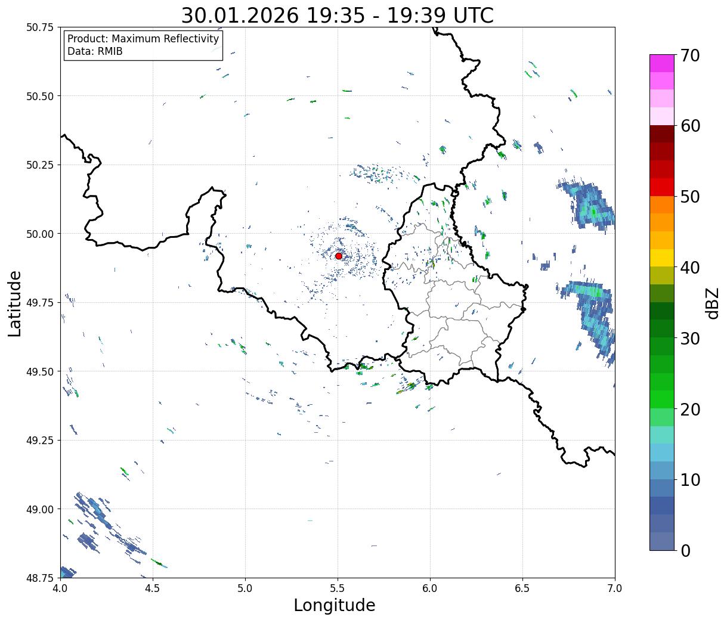The width and height of the screenshot is (727, 620).
Task: Click the longitude tick label 5.0
Action: 245,588
